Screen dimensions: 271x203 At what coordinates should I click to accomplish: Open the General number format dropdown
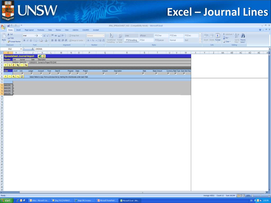pos(103,36)
